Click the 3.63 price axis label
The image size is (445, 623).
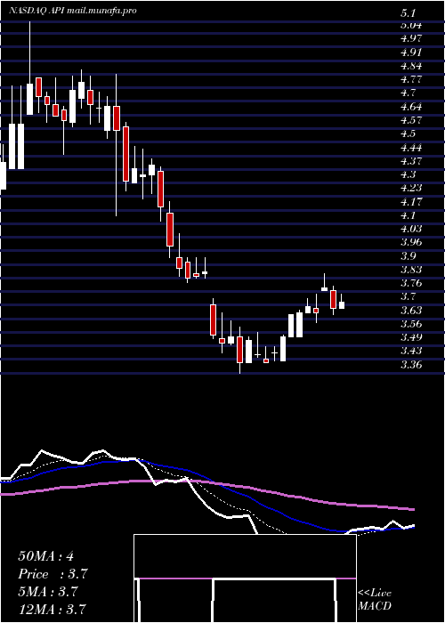pos(411,311)
